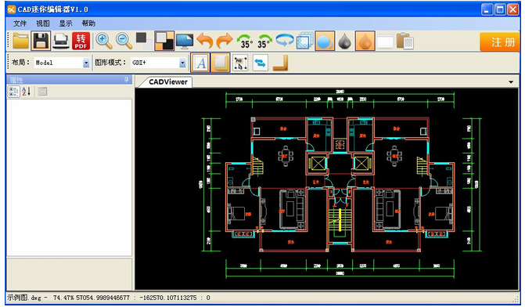Viewport: 525px width, 307px height.
Task: Save the drawing with floppy disk icon
Action: coord(41,41)
